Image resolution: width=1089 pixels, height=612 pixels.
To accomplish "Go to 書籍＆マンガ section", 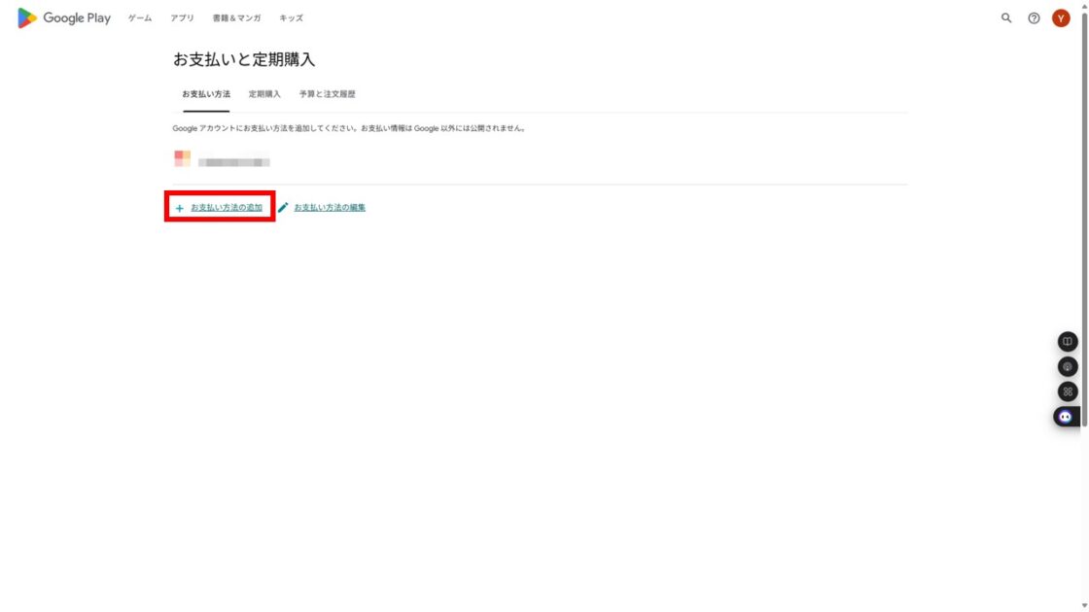I will point(237,18).
